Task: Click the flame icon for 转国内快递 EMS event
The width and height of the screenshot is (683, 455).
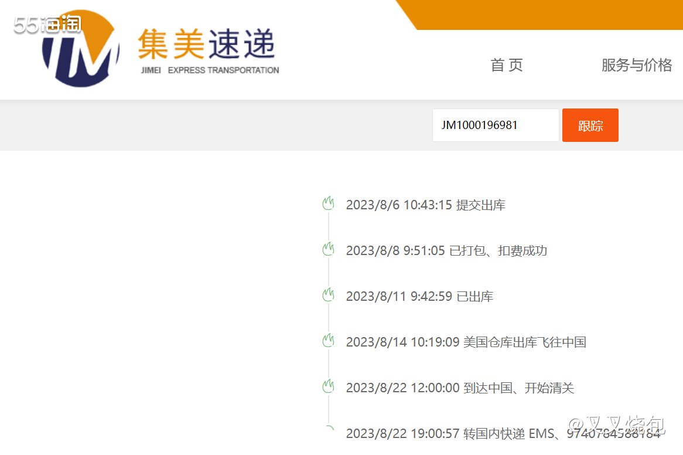Action: click(x=328, y=430)
